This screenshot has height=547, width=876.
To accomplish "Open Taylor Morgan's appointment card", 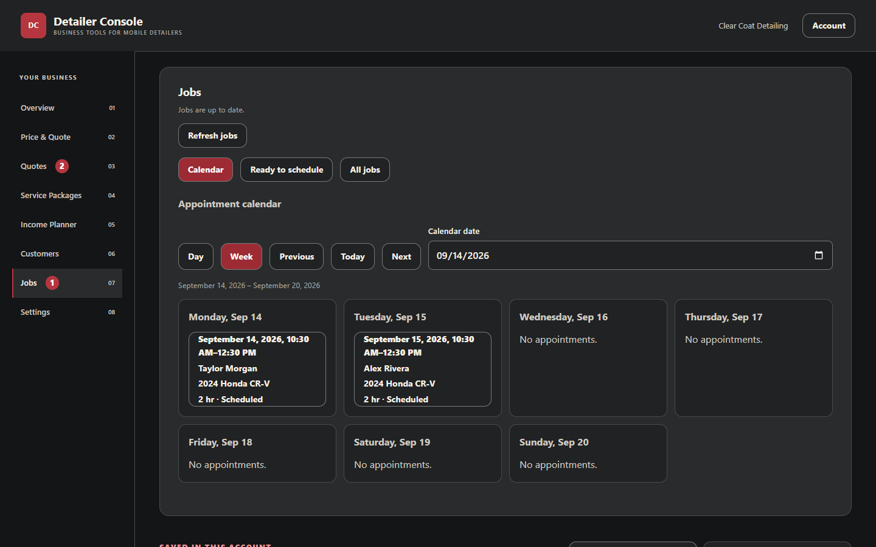I will (257, 369).
